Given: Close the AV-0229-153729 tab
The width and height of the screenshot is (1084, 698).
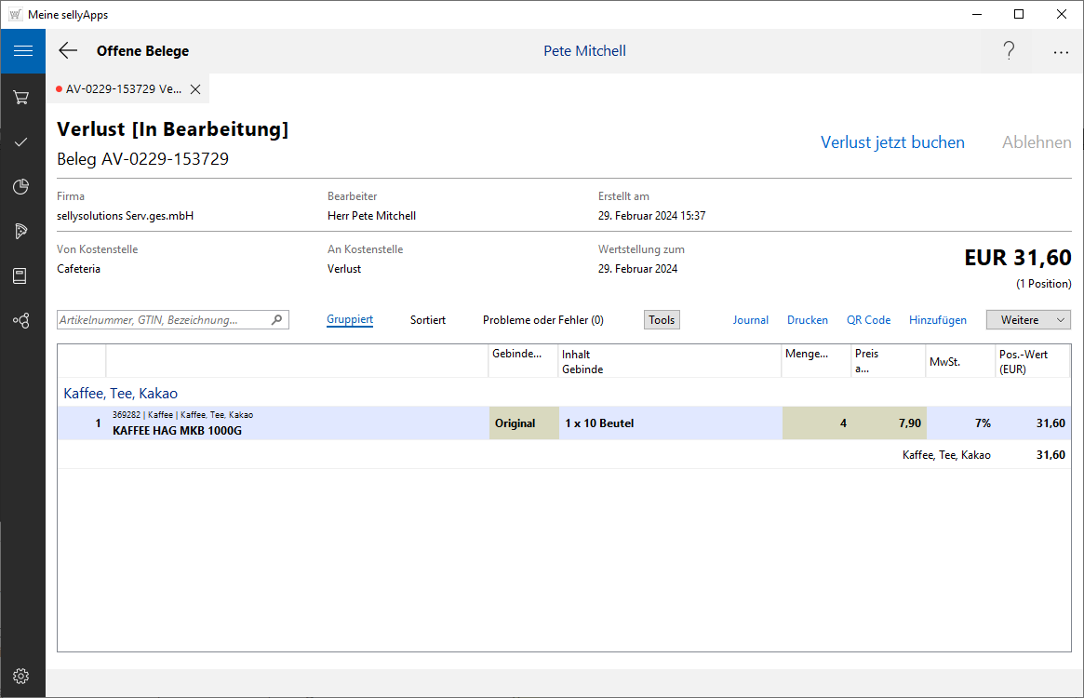Looking at the screenshot, I should [x=195, y=89].
